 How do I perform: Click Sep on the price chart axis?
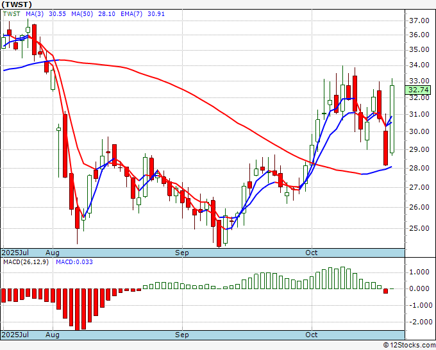point(182,253)
